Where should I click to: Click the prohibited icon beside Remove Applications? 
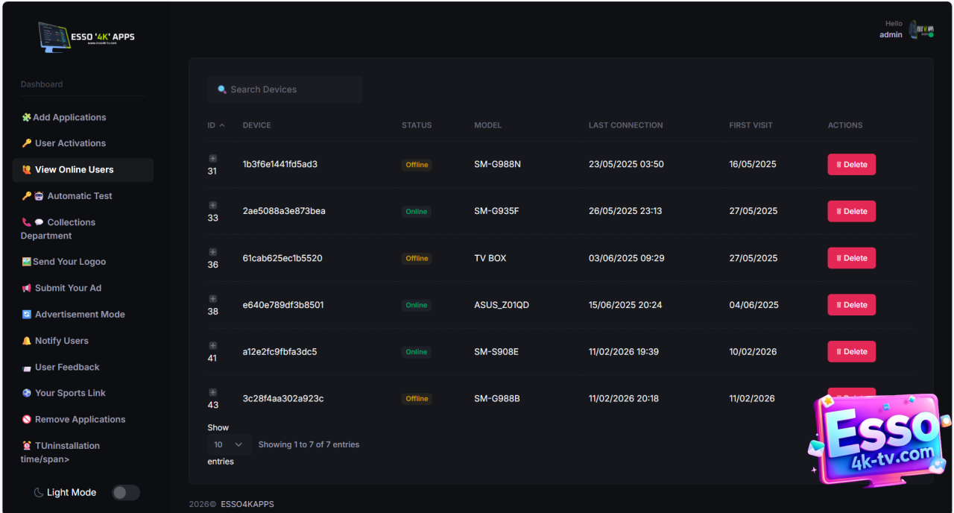pos(27,420)
